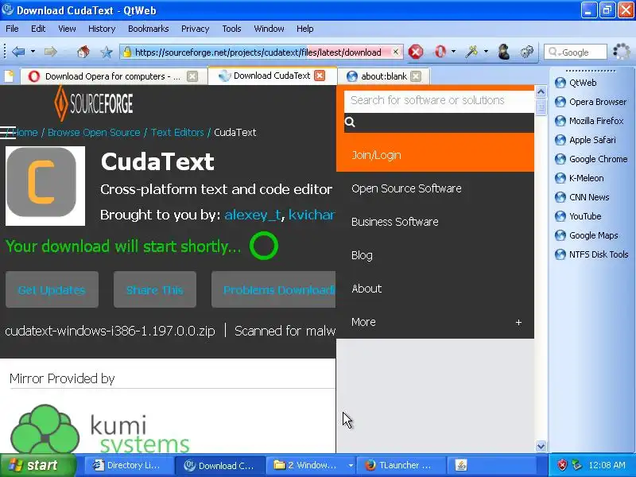This screenshot has width=636, height=477.
Task: Click the Get Updates button
Action: click(52, 289)
